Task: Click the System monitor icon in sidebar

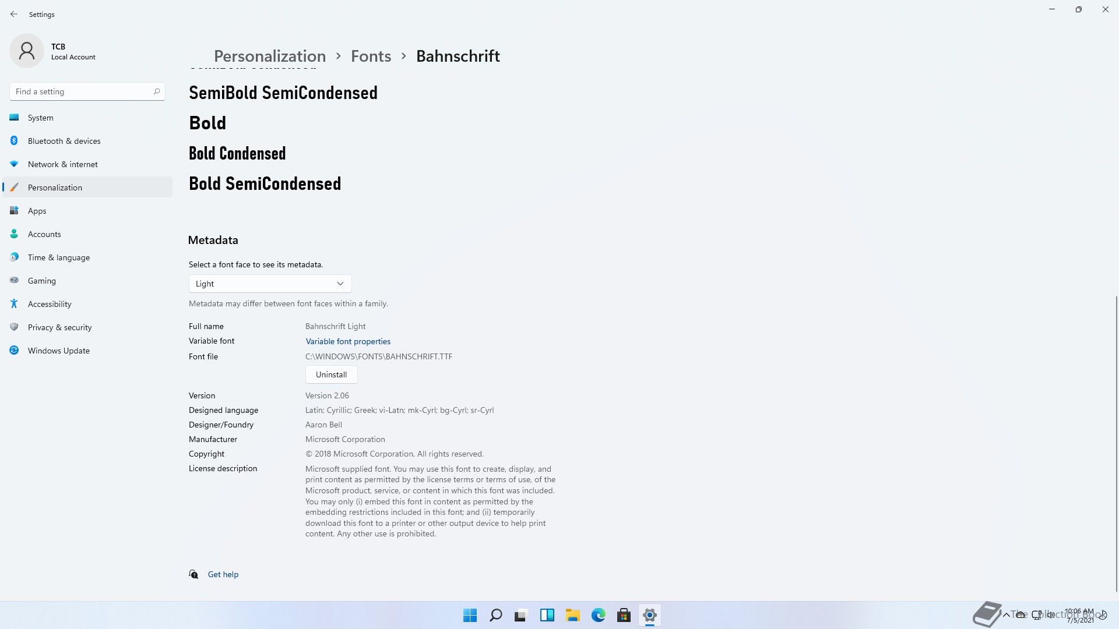Action: (14, 118)
